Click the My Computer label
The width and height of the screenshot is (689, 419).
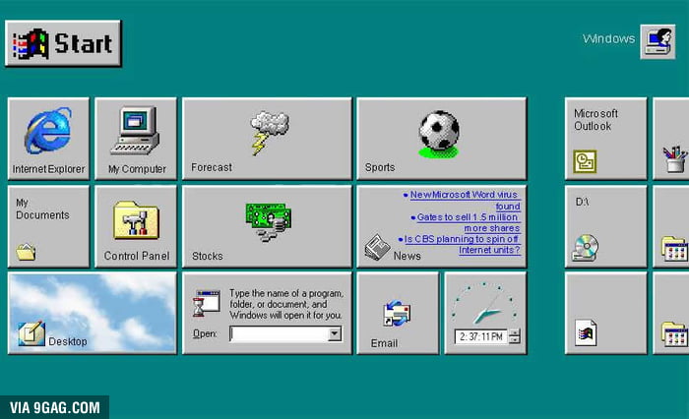coord(137,168)
